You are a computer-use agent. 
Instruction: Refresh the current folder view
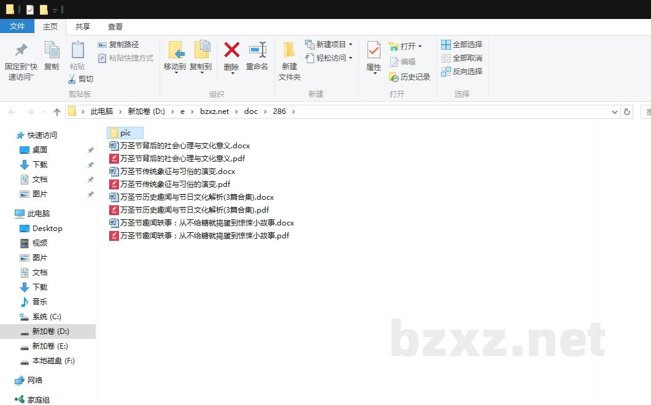[626, 112]
